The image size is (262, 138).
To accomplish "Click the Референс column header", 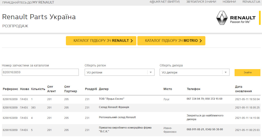I will [10, 89].
